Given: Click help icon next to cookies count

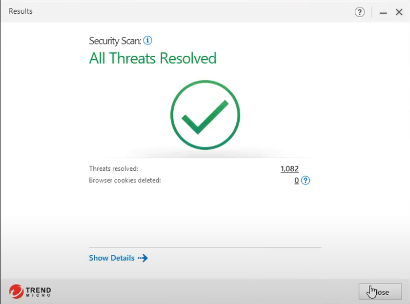Looking at the screenshot, I should [306, 180].
